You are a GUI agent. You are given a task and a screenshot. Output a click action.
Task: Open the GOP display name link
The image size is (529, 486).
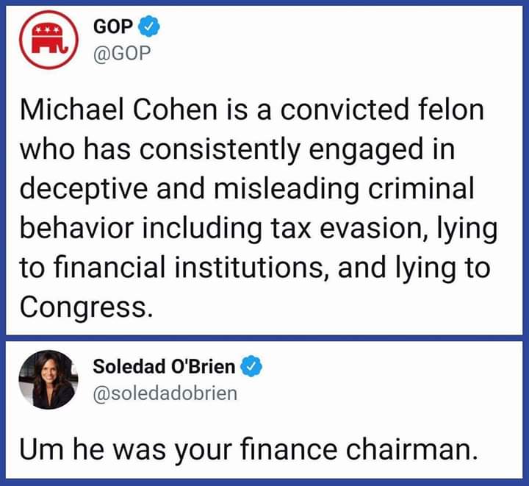115,26
